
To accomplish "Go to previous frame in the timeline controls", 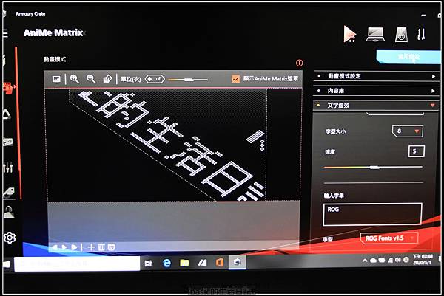I will (x=55, y=247).
